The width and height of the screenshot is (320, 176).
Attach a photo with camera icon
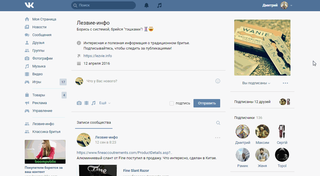coord(79,103)
